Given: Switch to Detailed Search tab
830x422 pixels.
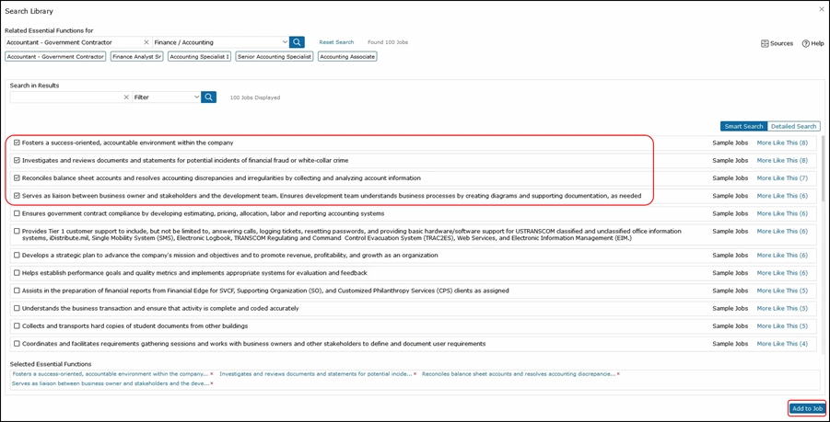Looking at the screenshot, I should pos(793,126).
